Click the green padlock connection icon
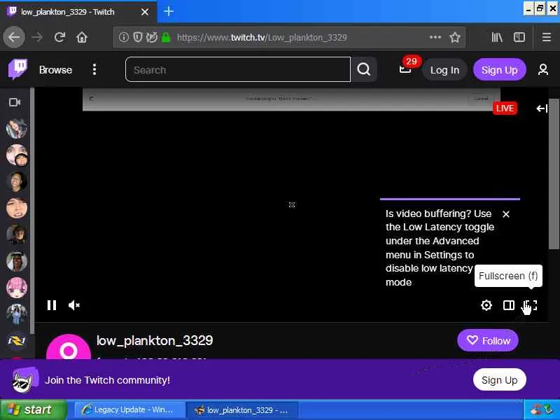Image resolution: width=560 pixels, height=420 pixels. tap(166, 37)
